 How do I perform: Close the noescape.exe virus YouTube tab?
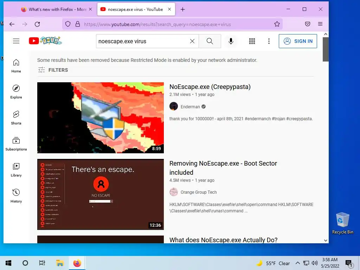169,9
